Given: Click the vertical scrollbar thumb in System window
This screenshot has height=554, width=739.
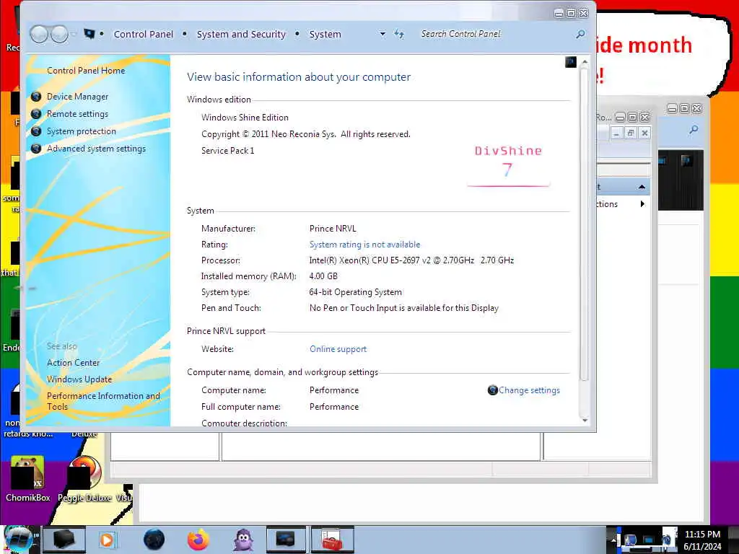Looking at the screenshot, I should [585, 224].
